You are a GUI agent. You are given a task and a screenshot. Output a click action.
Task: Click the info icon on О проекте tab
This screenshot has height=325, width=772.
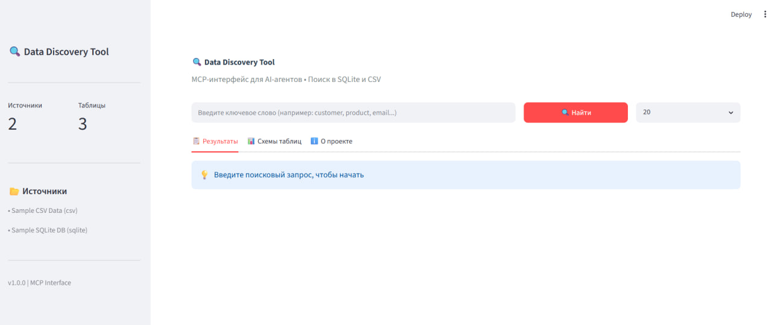pyautogui.click(x=314, y=141)
